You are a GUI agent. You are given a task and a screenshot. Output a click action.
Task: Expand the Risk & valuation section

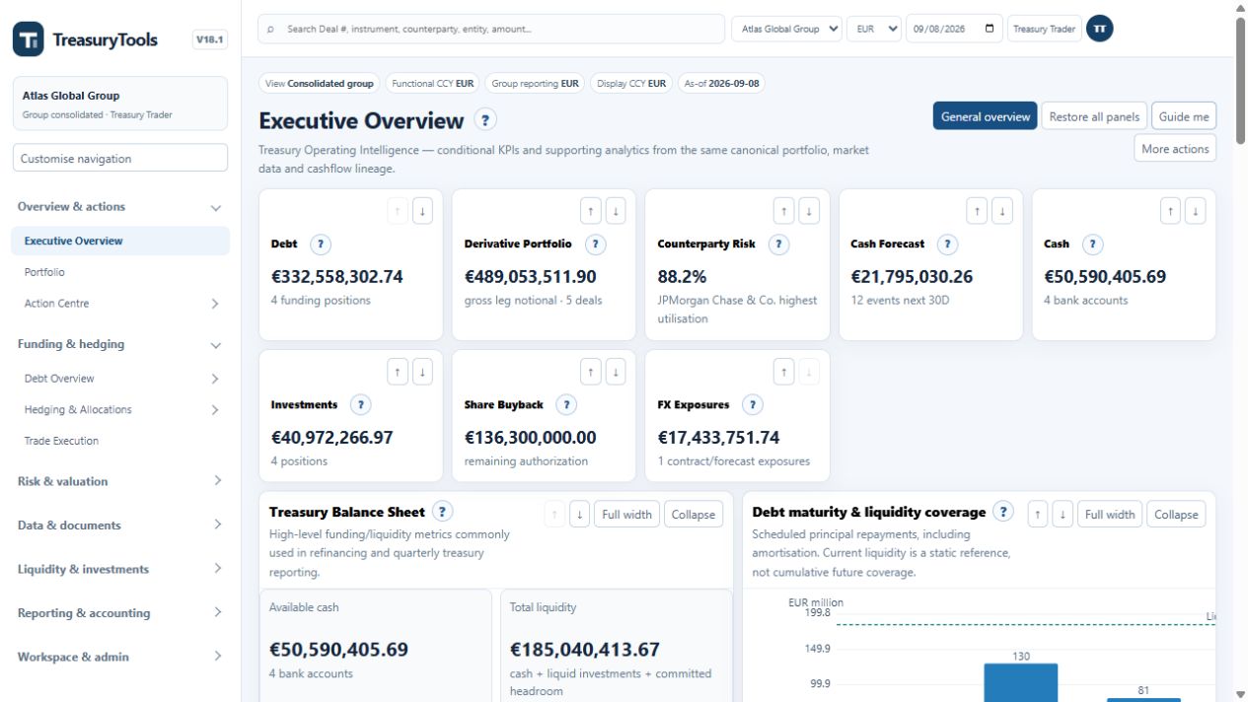click(x=120, y=482)
